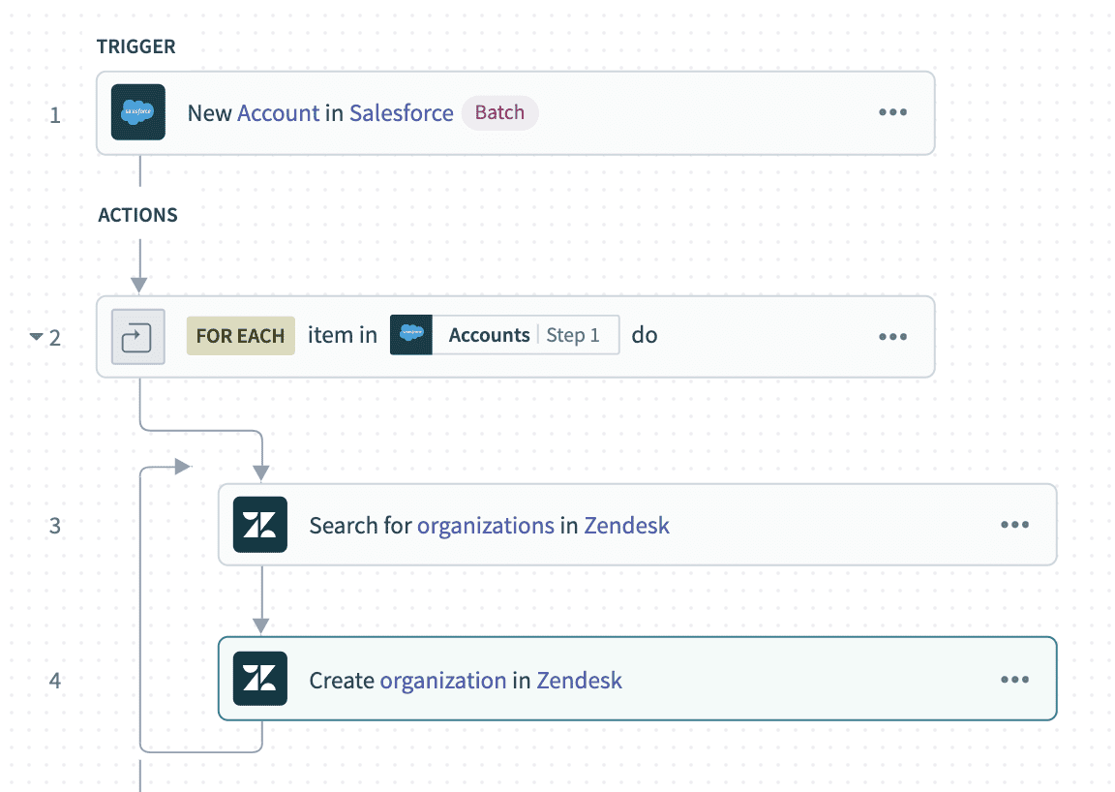Open more options for Search organizations step
This screenshot has height=792, width=1115.
pyautogui.click(x=1014, y=525)
